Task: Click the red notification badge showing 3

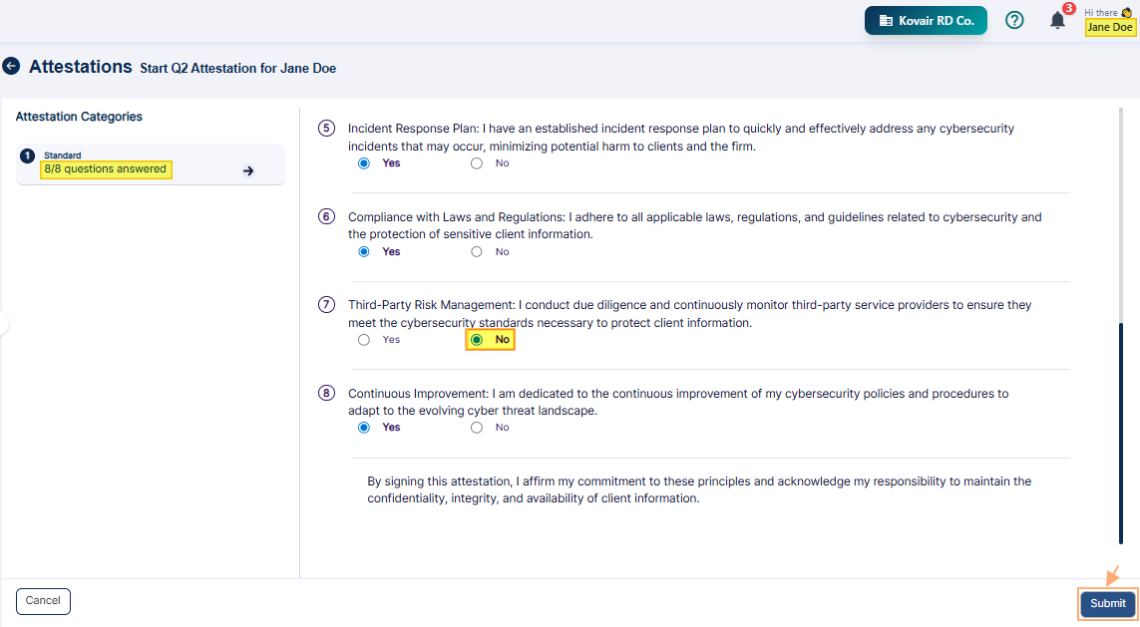Action: point(1068,7)
